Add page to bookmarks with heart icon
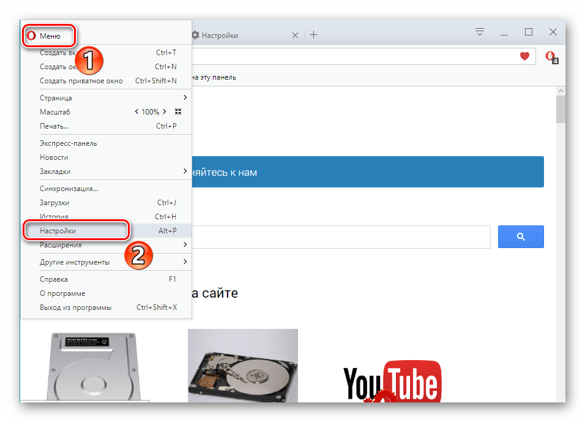The image size is (585, 422). click(524, 56)
